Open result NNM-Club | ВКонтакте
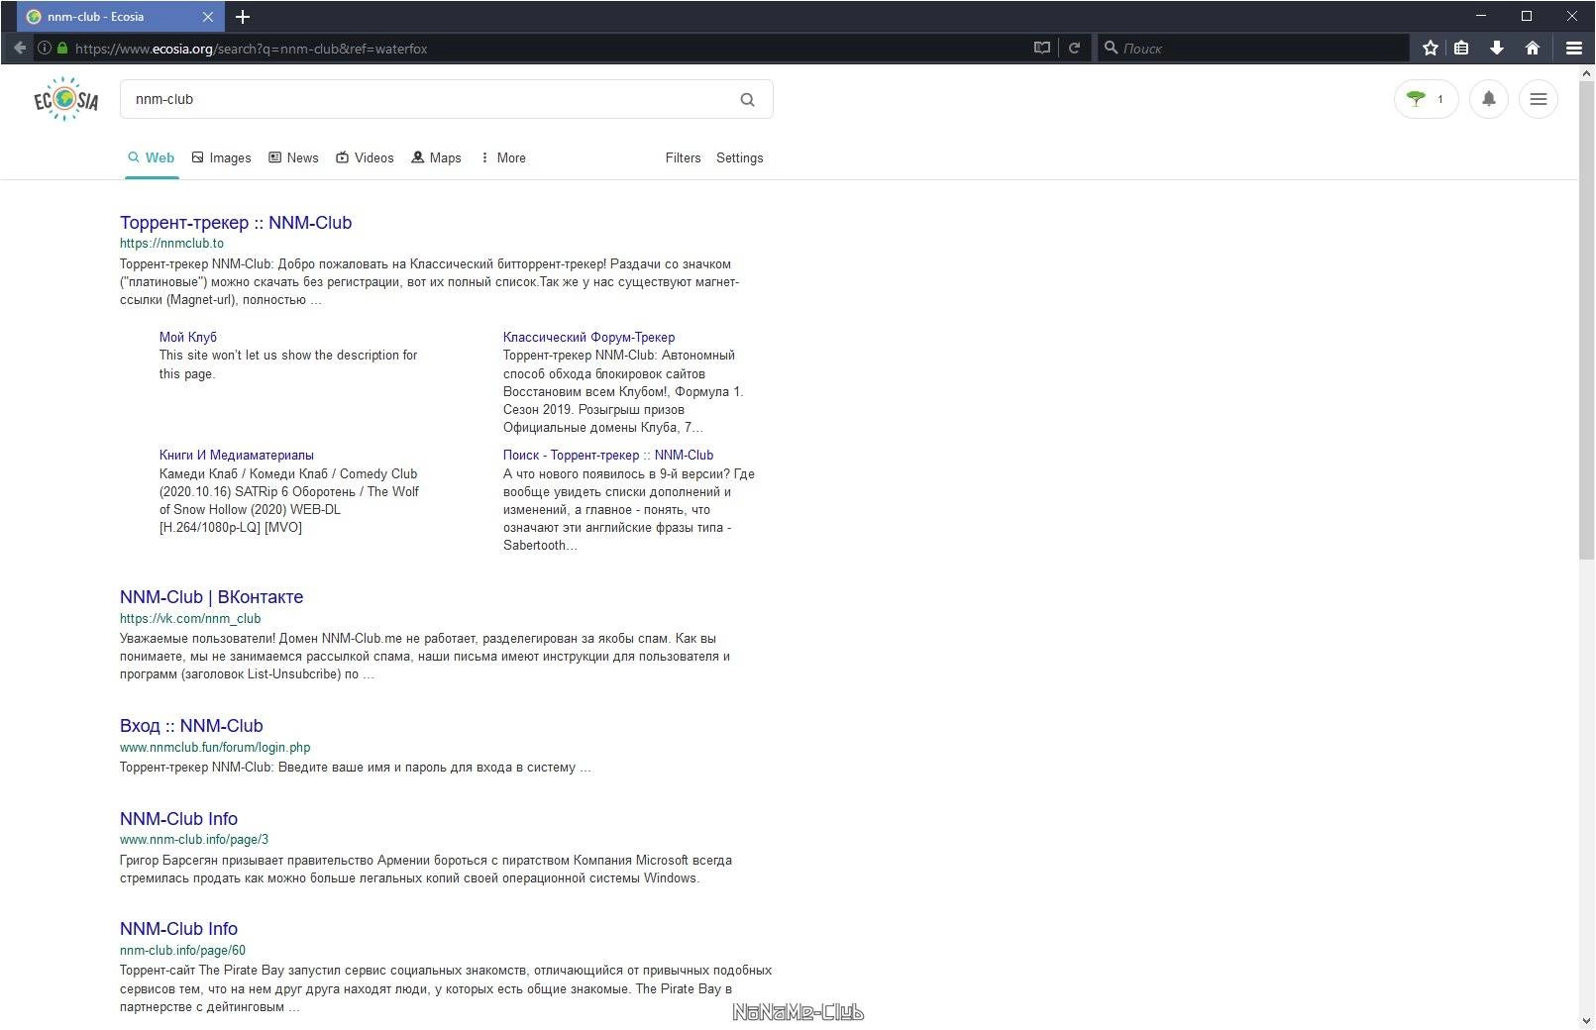This screenshot has height=1030, width=1596. tap(211, 597)
